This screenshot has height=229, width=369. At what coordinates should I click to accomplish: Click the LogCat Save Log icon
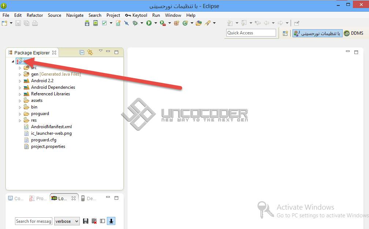[86, 221]
